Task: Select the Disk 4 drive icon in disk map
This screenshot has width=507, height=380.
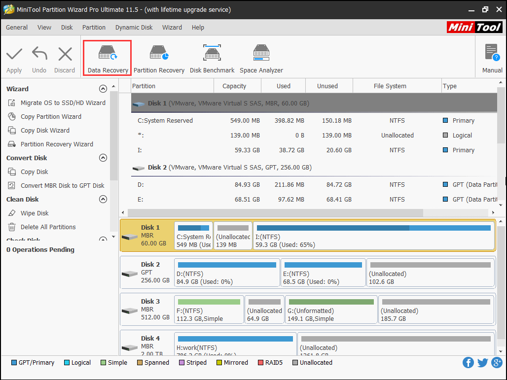Action: pos(130,348)
